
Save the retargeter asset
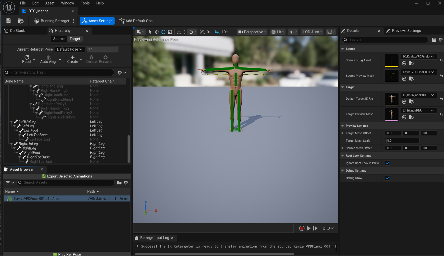8,21
